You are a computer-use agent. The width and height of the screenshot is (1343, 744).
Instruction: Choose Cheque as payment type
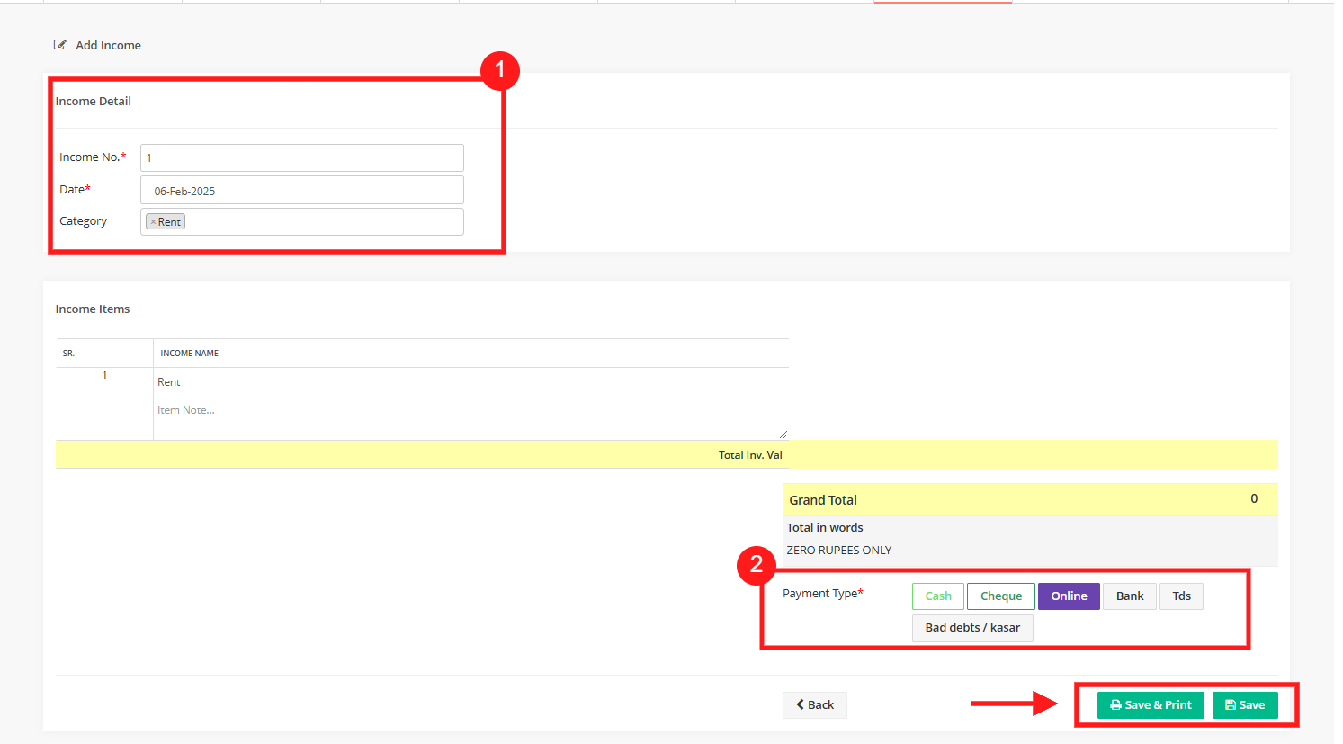pos(1000,596)
